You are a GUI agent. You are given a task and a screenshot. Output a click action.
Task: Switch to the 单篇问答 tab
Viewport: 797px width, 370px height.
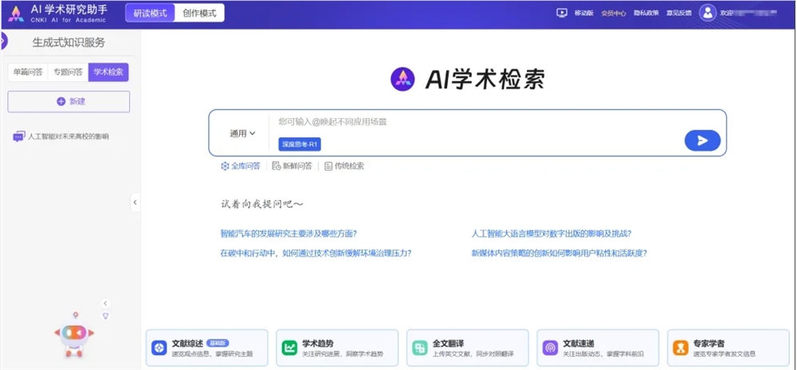[x=28, y=72]
